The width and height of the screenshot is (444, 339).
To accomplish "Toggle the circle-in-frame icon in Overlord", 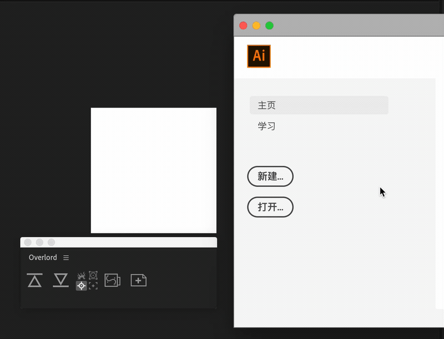I will pyautogui.click(x=93, y=275).
